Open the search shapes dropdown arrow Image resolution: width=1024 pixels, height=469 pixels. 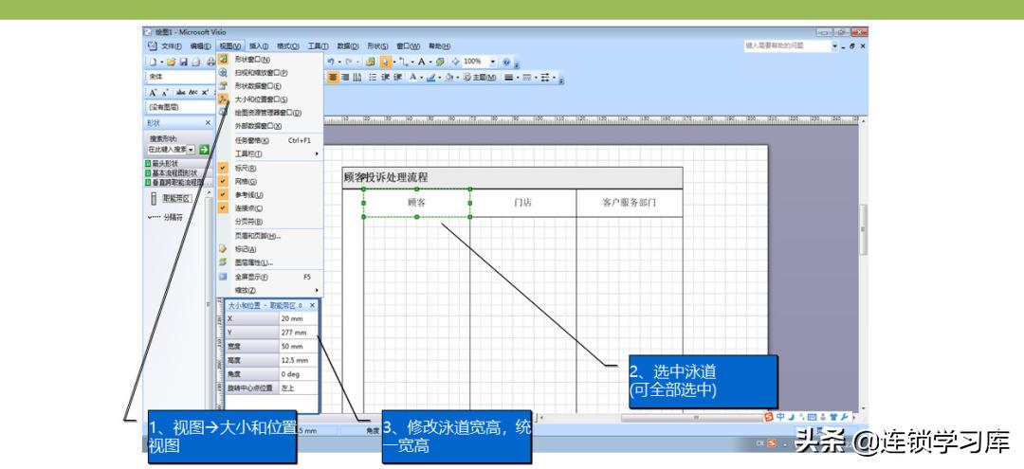pyautogui.click(x=192, y=150)
